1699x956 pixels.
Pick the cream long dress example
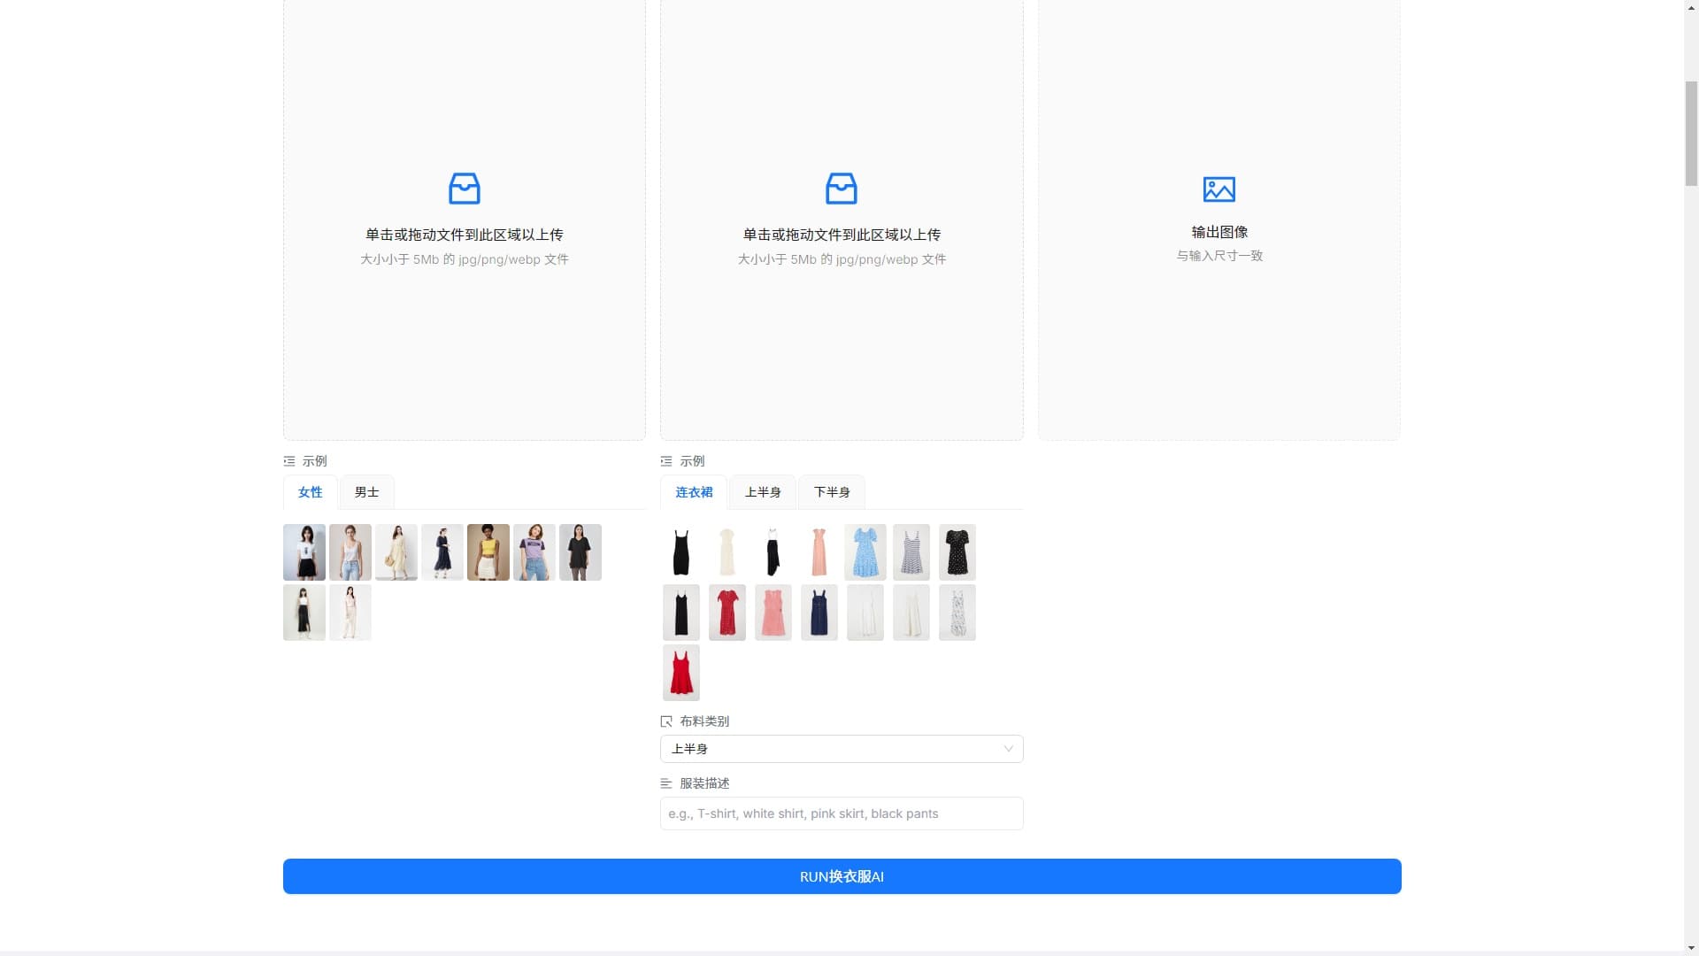(x=727, y=552)
